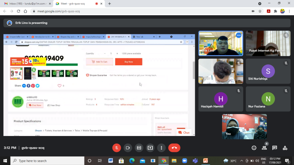Turn on closed captions

139,148
